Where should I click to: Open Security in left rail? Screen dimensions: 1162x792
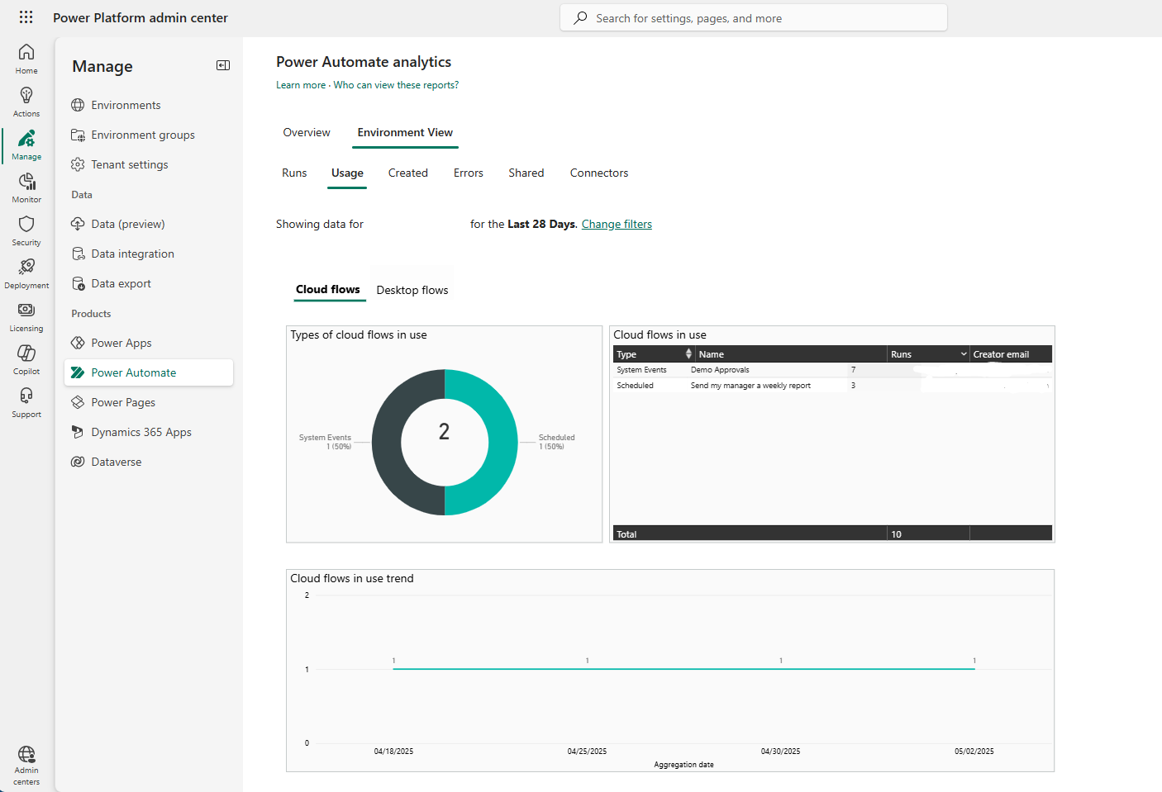[26, 230]
